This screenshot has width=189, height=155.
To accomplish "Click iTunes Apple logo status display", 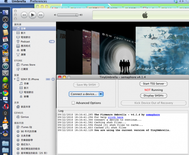I will (x=145, y=15).
